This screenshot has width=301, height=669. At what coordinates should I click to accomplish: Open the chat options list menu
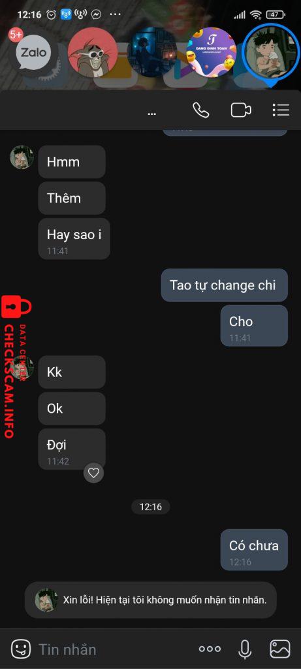[x=281, y=110]
